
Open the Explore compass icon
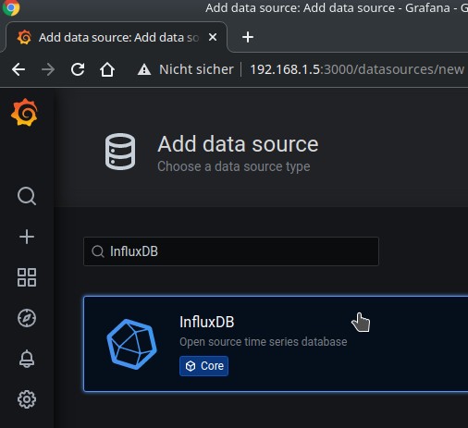click(27, 318)
